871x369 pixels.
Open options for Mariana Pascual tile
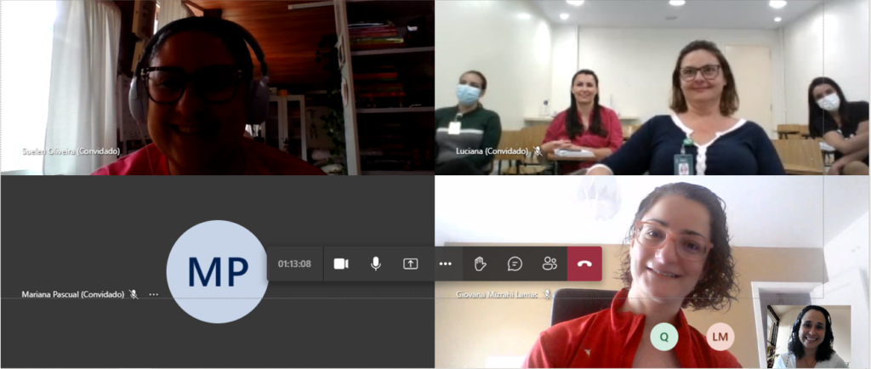click(x=153, y=294)
